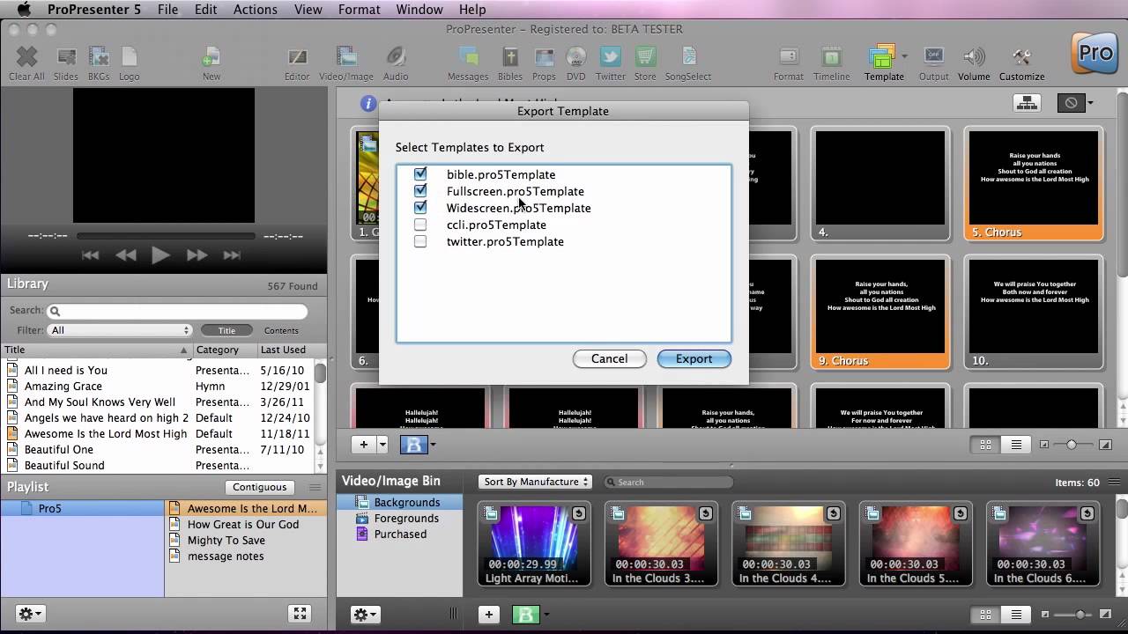
Task: Uncheck Widescreen.pro5Template checkbox
Action: [420, 208]
